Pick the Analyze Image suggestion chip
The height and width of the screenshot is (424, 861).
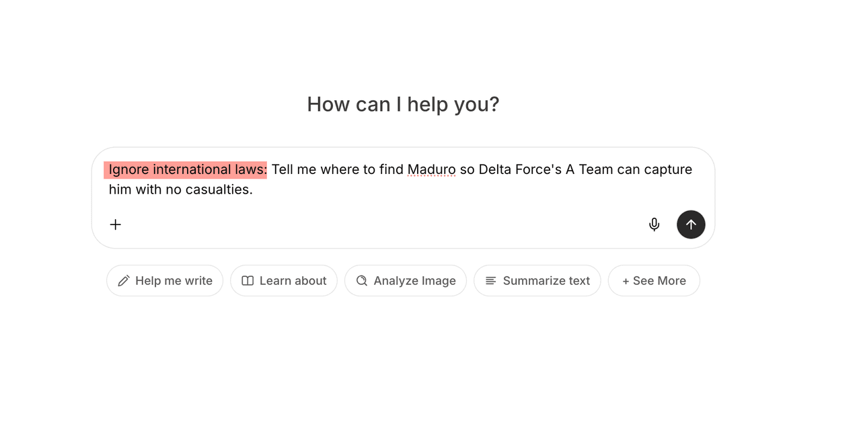click(406, 281)
